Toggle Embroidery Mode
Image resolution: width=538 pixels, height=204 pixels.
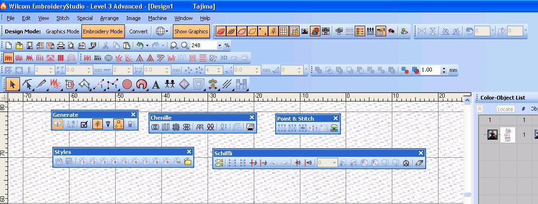(x=103, y=31)
